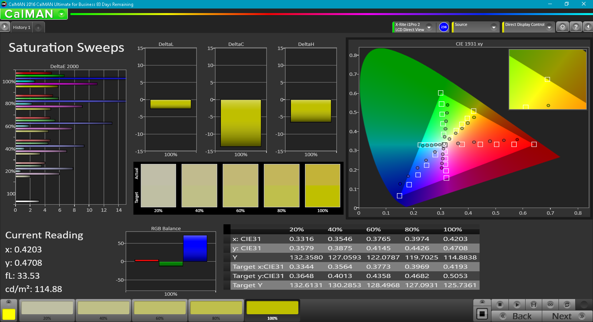
Task: Click the 60% actual/target comparison patch
Action: tap(241, 185)
